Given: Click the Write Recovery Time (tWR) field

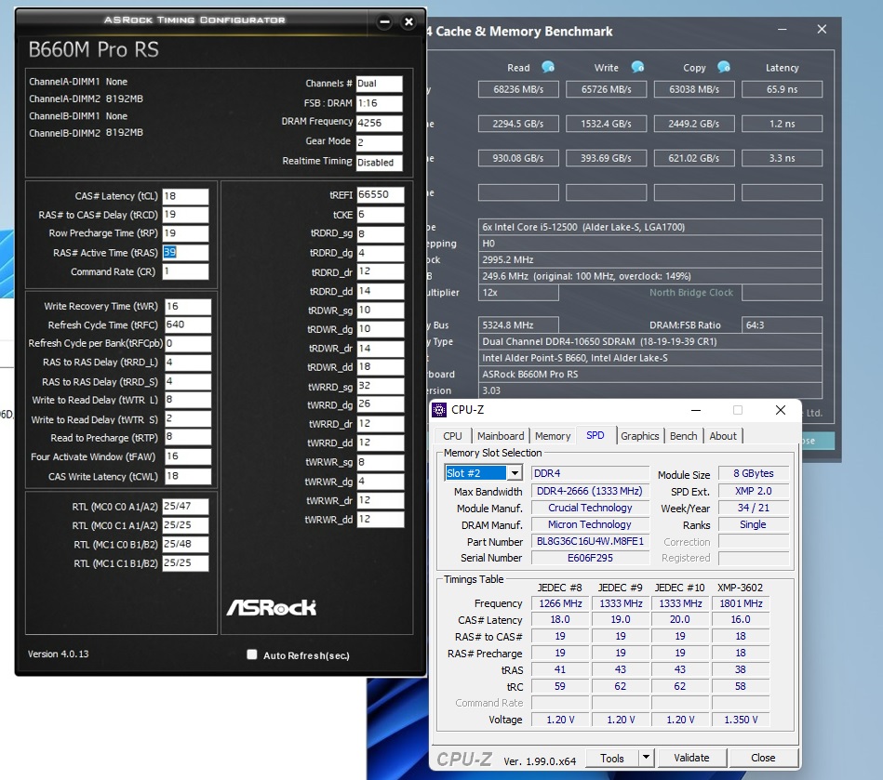Looking at the screenshot, I should pos(188,306).
